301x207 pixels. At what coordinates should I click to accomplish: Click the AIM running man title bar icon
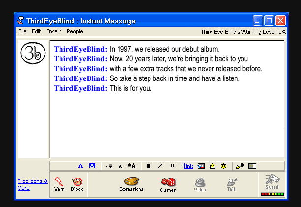tap(20, 21)
